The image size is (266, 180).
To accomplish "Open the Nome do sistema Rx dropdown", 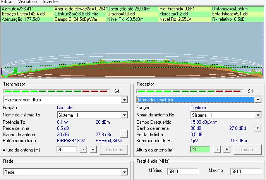I will coord(258,115).
